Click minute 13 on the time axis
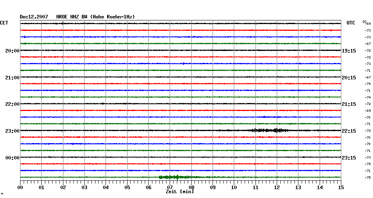373x198 pixels. point(298,188)
